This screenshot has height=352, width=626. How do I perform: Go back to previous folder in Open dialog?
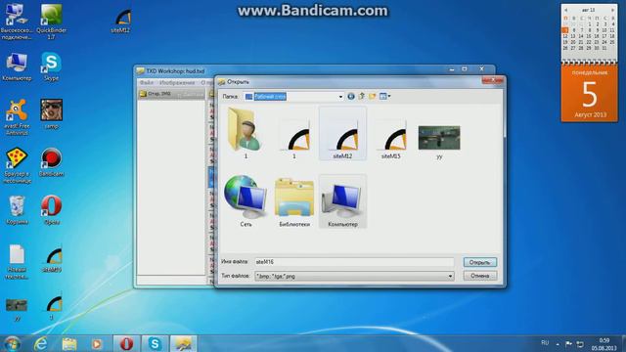click(x=350, y=96)
